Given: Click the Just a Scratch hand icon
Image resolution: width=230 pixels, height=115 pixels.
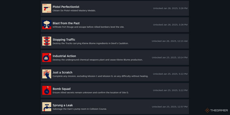Looking at the screenshot, I should [47, 74].
